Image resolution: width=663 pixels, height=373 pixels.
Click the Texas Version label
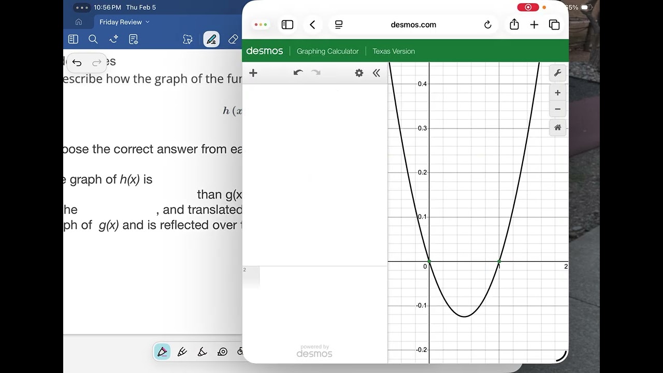pos(394,51)
